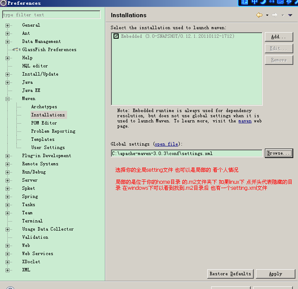Click the Edit... installation button
The width and height of the screenshot is (298, 289).
[x=279, y=49]
